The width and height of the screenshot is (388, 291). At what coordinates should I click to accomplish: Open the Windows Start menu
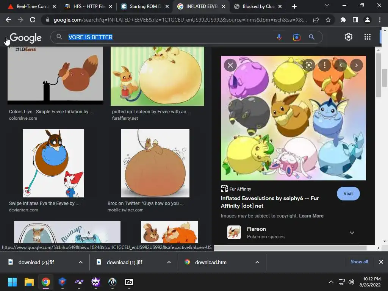[12, 282]
